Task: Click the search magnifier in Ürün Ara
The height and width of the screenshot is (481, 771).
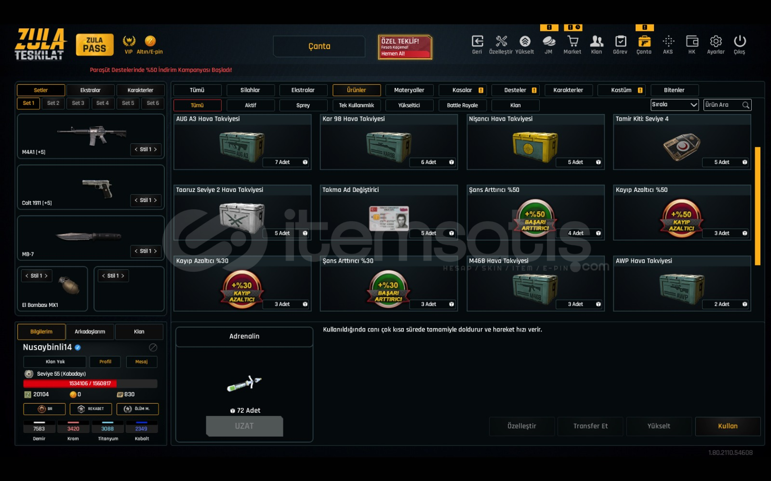Action: pyautogui.click(x=746, y=105)
